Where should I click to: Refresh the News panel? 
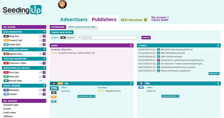pyautogui.click(x=131, y=46)
